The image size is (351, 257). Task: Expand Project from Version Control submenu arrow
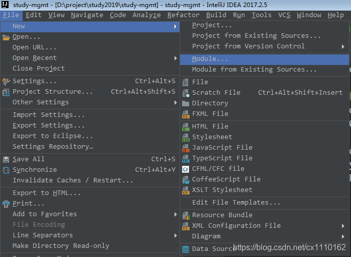[343, 46]
